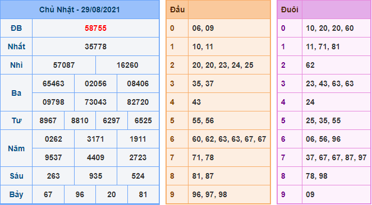Click the Ba prize number 82720
Screen dimensions: 372x205
point(138,102)
